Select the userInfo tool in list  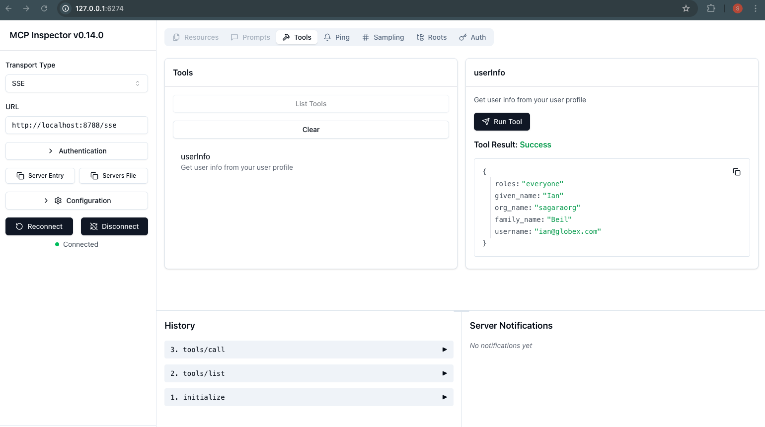311,162
